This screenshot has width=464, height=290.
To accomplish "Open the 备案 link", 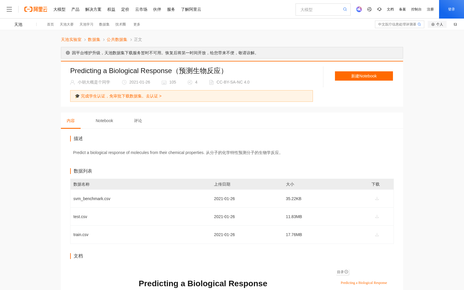I will coord(403,9).
